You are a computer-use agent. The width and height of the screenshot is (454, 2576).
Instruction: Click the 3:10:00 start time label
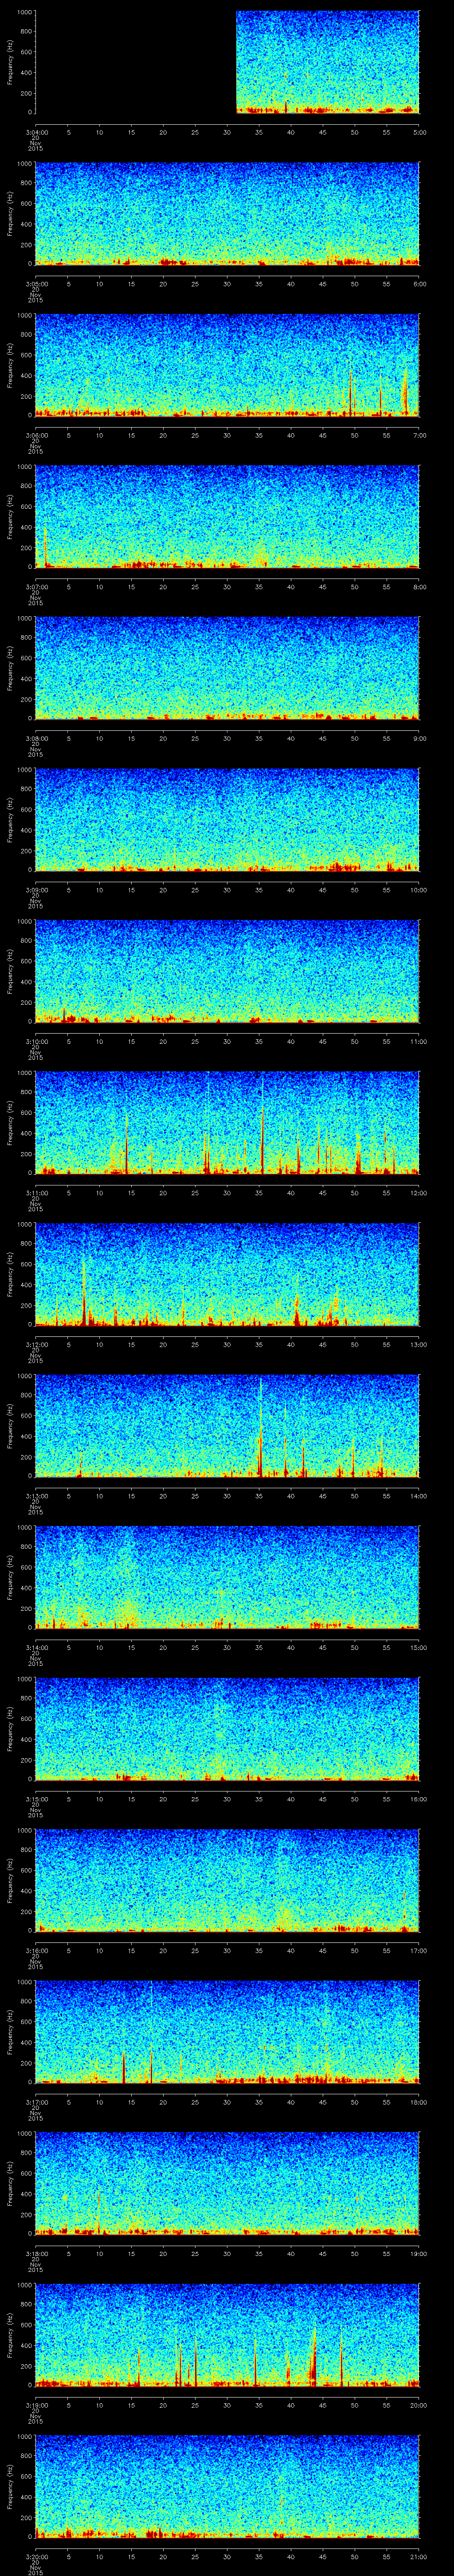[36, 1041]
